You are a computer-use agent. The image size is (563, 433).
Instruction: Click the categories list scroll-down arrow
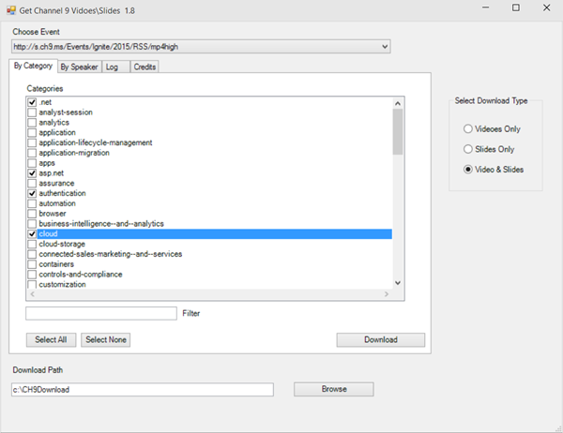(398, 282)
